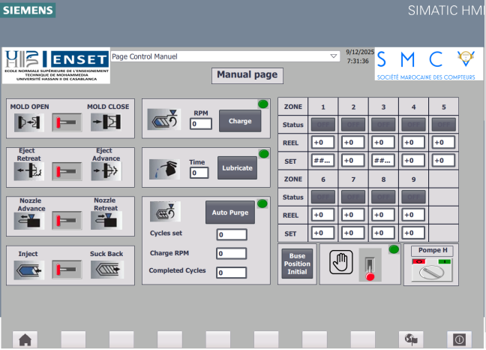Click Zone 1 SET value field
Image resolution: width=486 pixels, height=350 pixels.
coord(323,161)
